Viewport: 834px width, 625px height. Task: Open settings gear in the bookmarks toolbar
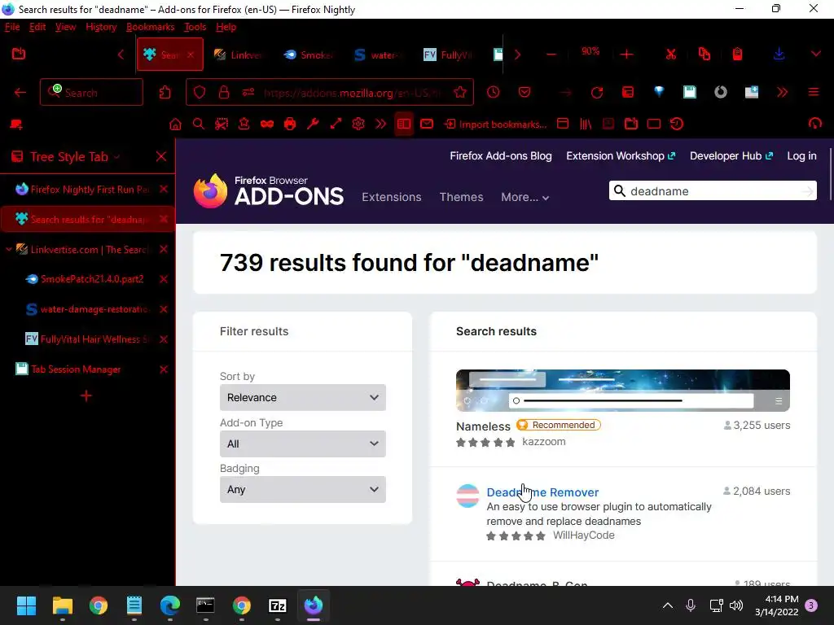tap(358, 125)
